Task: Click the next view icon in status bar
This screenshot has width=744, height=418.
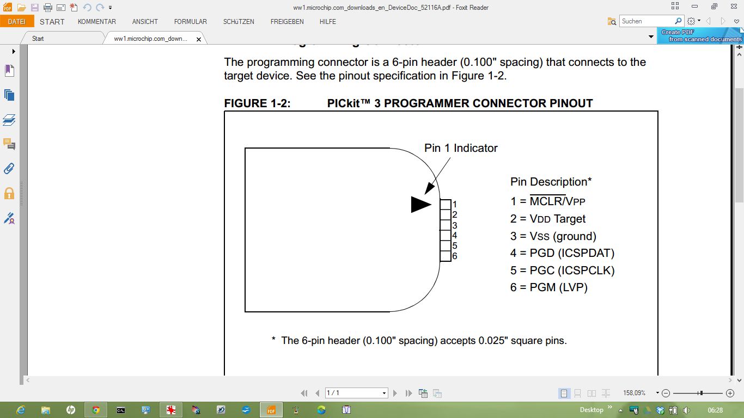Action: [x=437, y=393]
